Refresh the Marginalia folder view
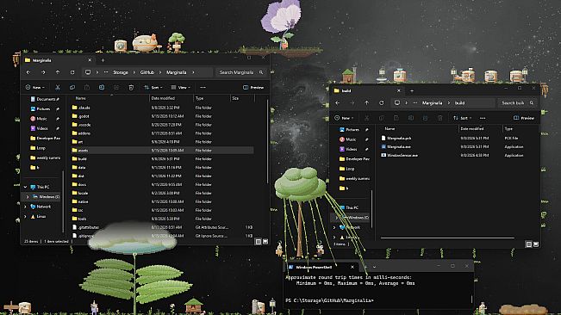 (72, 72)
